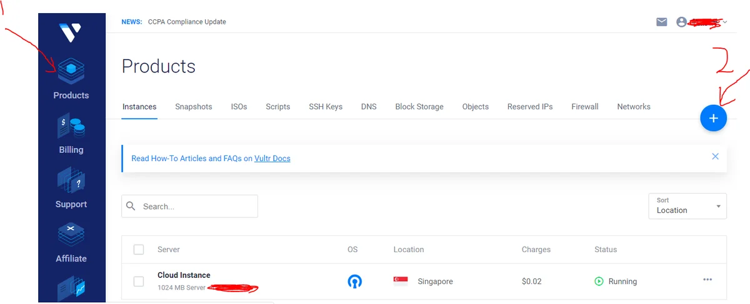This screenshot has width=750, height=304.
Task: Switch to the Snapshots tab
Action: click(194, 107)
